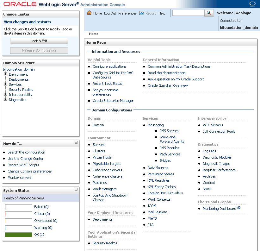260x251 pixels.
Task: Open the Overloaded (0) servers link
Action: 46,221
